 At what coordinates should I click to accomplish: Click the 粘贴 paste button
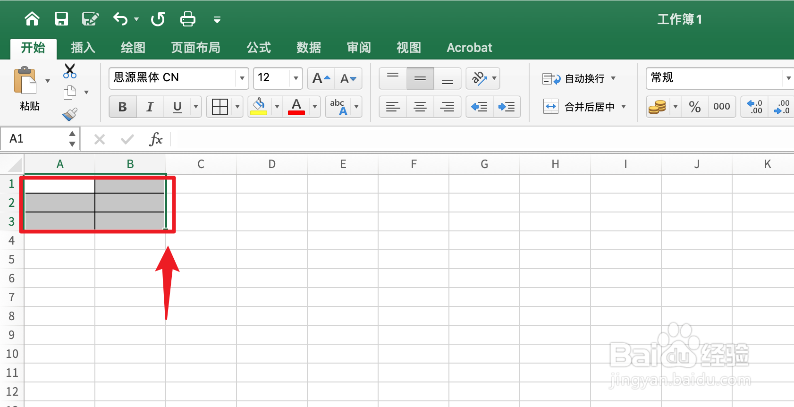[26, 88]
